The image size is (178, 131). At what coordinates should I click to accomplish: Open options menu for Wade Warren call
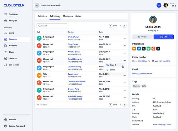click(x=125, y=38)
